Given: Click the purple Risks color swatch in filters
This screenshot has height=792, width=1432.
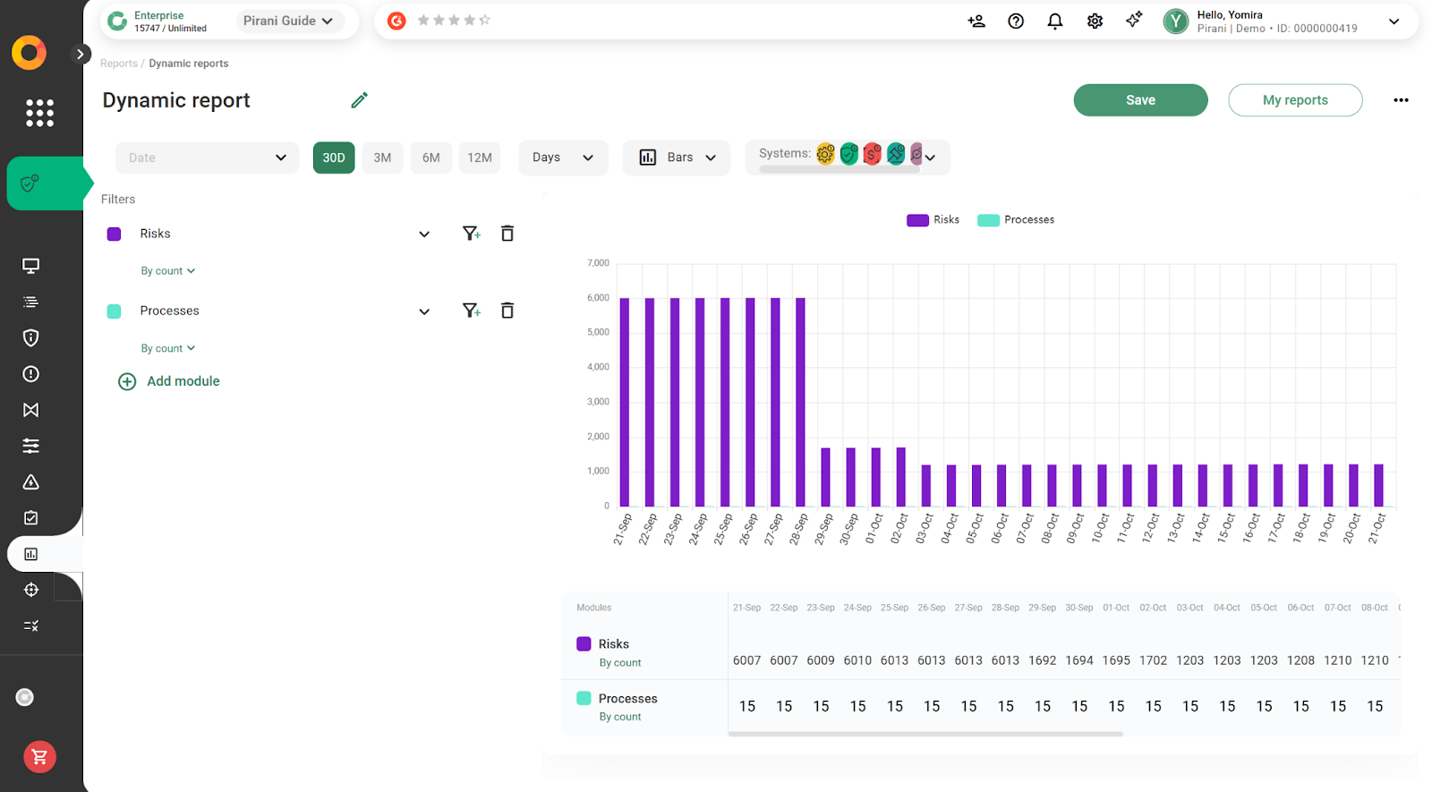Looking at the screenshot, I should click(x=115, y=234).
